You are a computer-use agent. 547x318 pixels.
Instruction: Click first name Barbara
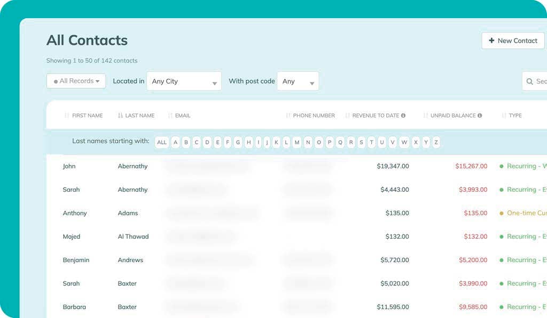[x=74, y=307]
